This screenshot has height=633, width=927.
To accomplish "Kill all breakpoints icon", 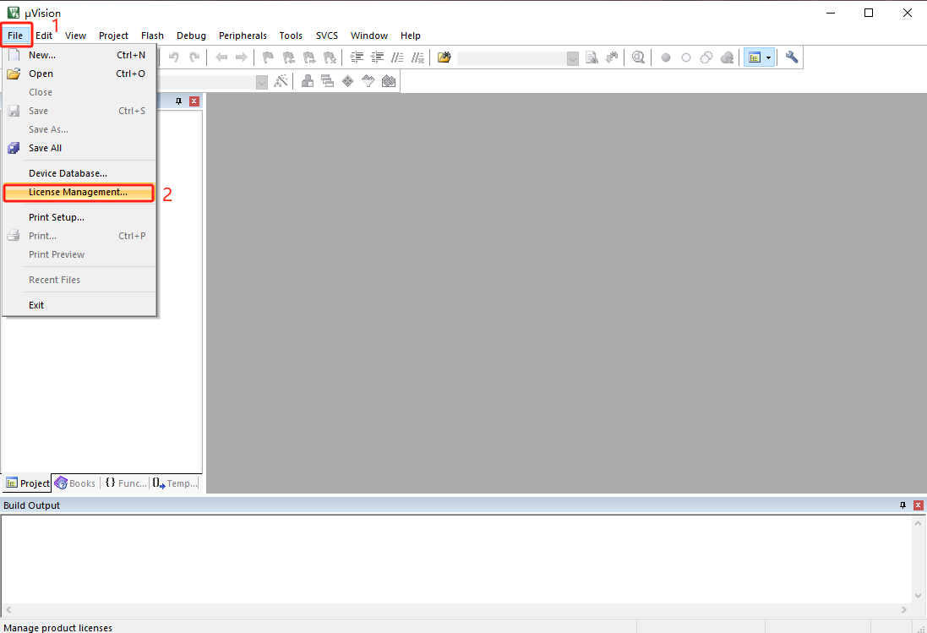I will [x=728, y=57].
